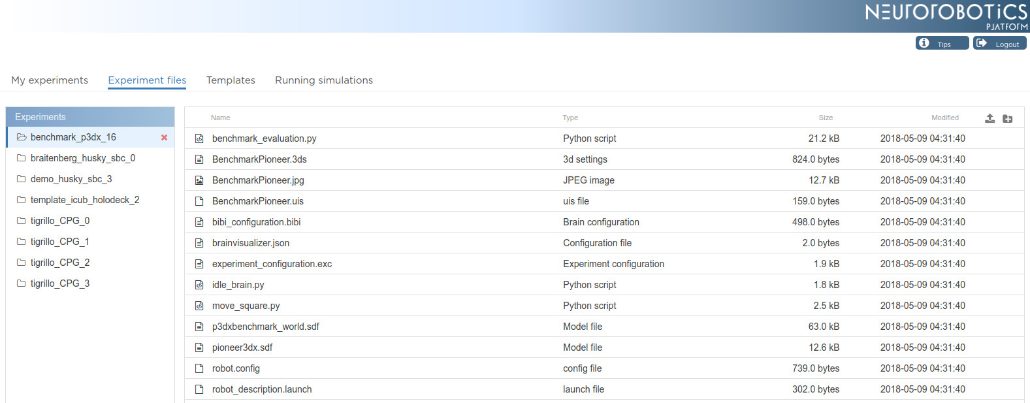The height and width of the screenshot is (403, 1030).
Task: Click the Python icon beside benchmark_evaluation.py
Action: (199, 138)
